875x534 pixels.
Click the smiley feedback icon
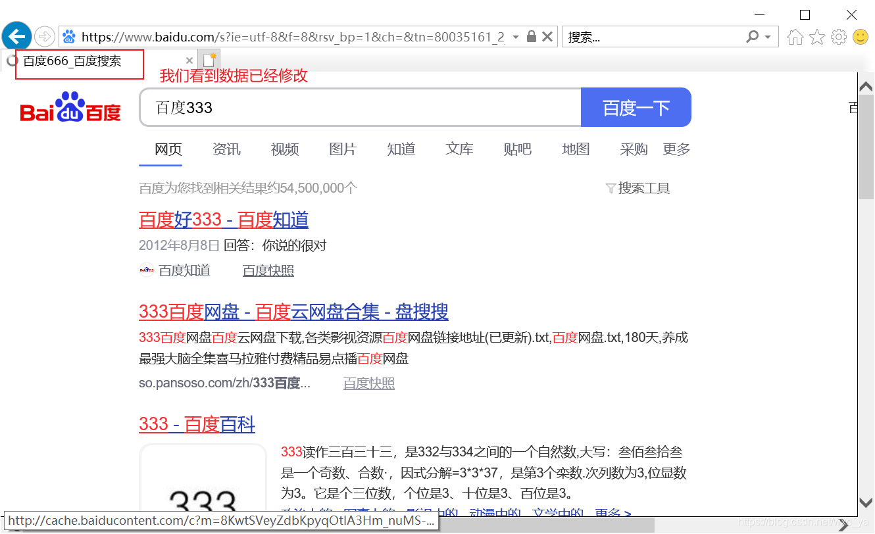point(861,37)
